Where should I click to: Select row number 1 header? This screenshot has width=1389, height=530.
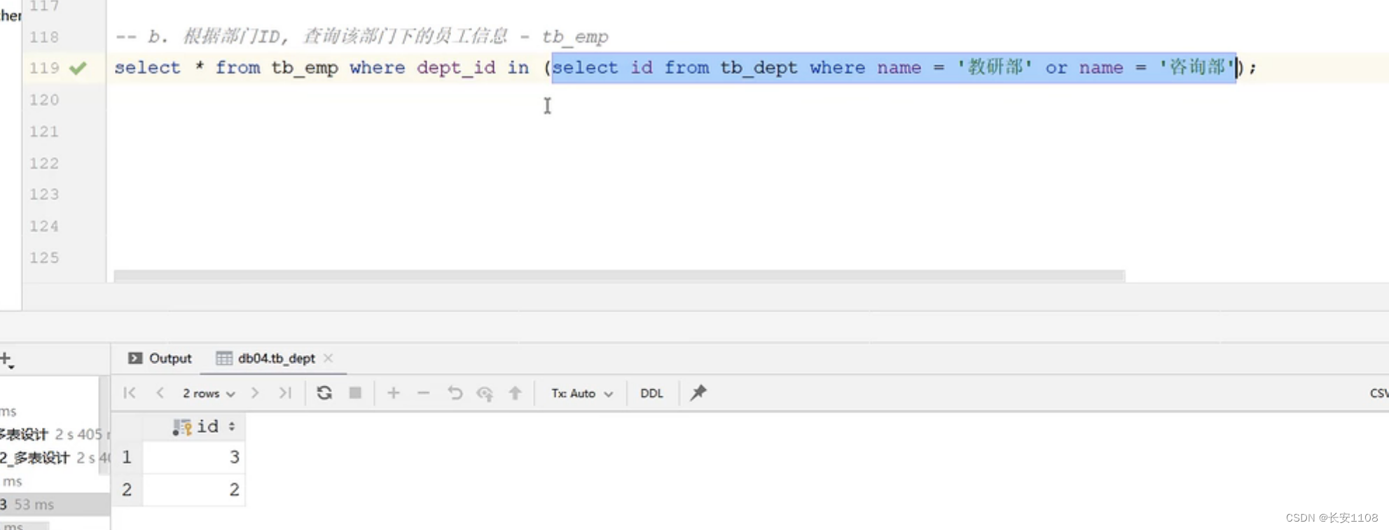127,457
